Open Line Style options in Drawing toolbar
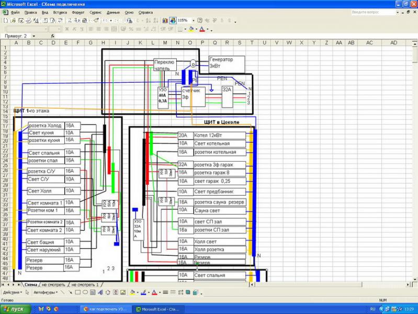This screenshot has width=418, height=314. pyautogui.click(x=165, y=293)
